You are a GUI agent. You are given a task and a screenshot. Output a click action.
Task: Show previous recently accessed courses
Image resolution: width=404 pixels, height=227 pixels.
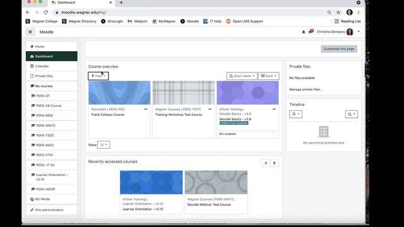(x=266, y=163)
